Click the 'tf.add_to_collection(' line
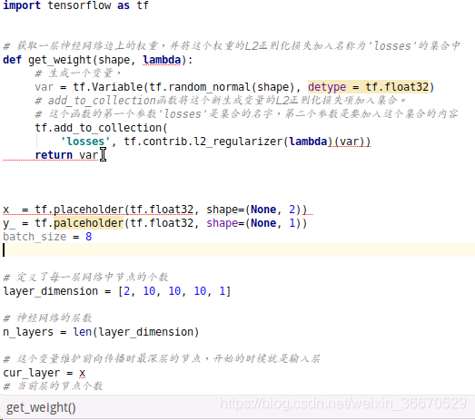Screen dimensions: 475x420 tap(101, 128)
